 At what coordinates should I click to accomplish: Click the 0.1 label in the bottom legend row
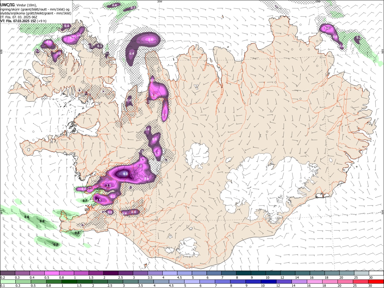click(x=2, y=286)
